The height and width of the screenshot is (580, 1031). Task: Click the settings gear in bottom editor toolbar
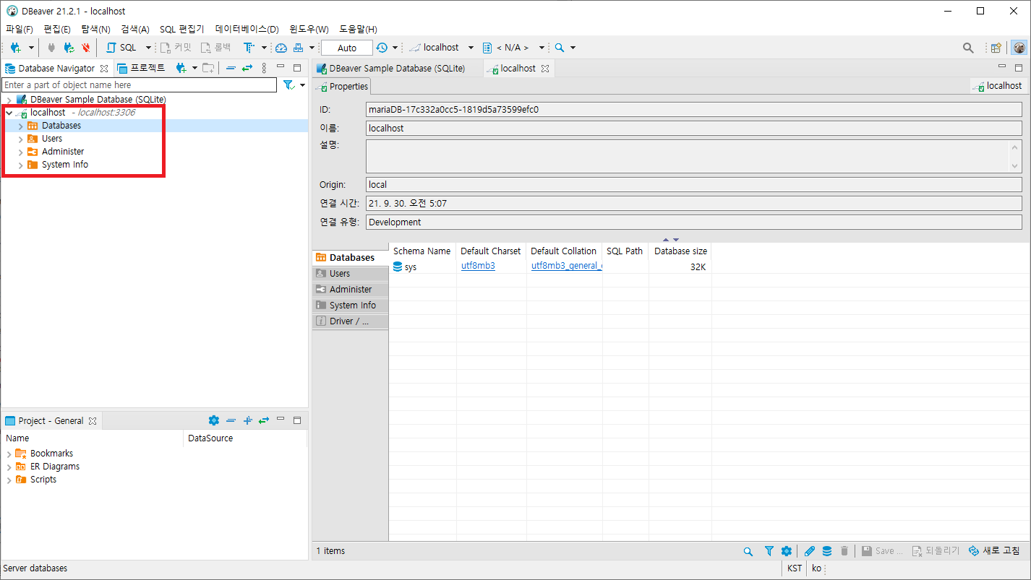tap(787, 551)
